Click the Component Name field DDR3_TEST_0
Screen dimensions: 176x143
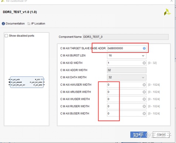click(x=125, y=37)
